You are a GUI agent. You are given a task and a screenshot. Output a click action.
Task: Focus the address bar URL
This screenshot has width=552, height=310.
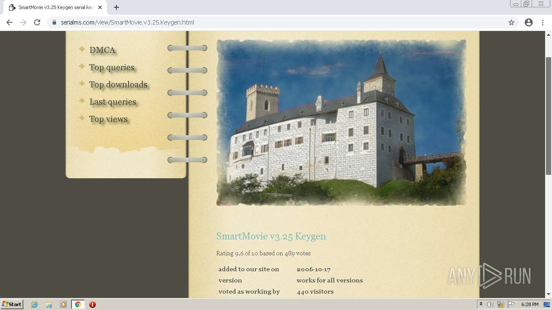127,22
